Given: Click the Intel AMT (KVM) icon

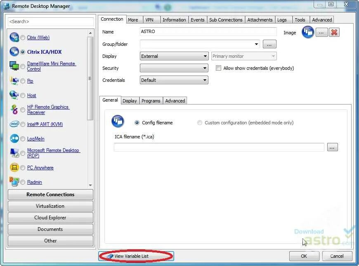Looking at the screenshot, I should (14, 124).
